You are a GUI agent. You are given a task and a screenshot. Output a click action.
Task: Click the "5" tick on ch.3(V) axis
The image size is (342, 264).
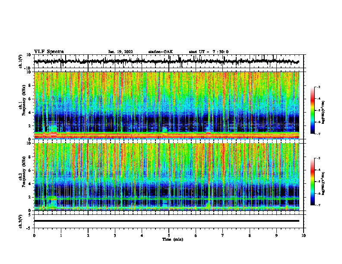30,215
